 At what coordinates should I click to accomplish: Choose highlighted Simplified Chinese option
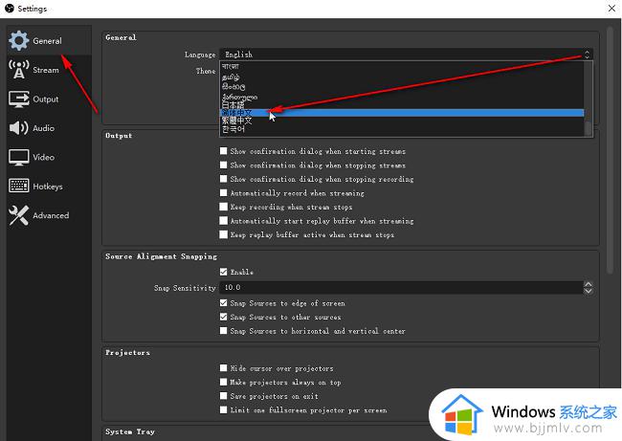coord(402,113)
